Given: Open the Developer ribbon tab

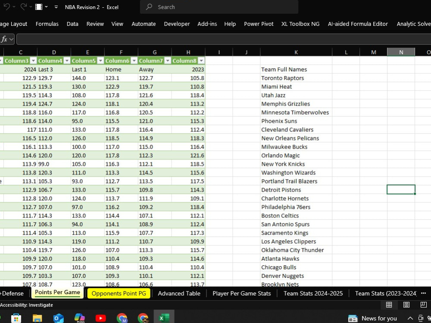Looking at the screenshot, I should pos(177,24).
